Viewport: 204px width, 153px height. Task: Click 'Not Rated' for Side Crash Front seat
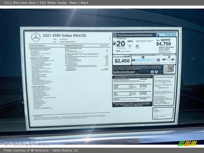pyautogui.click(x=143, y=93)
